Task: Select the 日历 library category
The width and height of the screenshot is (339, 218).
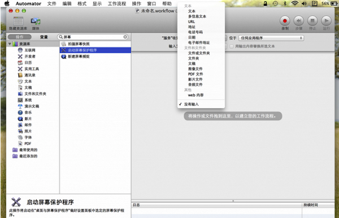Action: [28, 63]
